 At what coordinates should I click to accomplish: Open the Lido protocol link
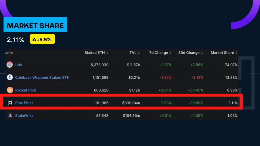pos(18,65)
